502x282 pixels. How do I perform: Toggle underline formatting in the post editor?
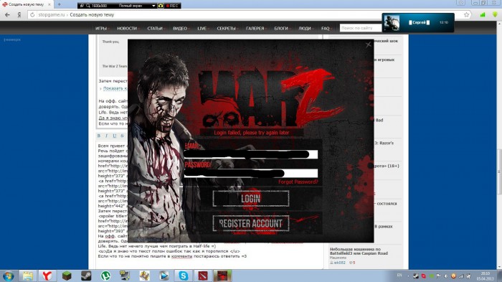pyautogui.click(x=114, y=136)
